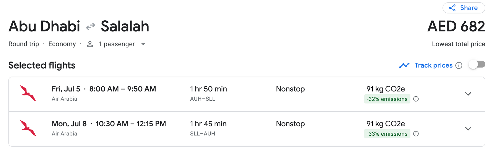This screenshot has width=497, height=155.
Task: Click the -33% emissions badge
Action: (x=387, y=134)
